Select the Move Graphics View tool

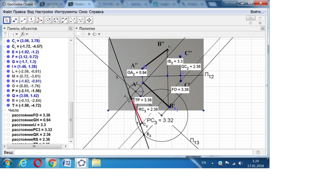pyautogui.click(x=89, y=20)
